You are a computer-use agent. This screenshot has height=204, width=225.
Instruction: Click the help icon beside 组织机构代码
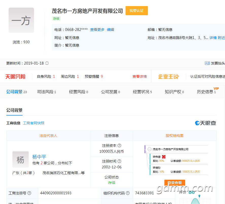click(x=128, y=193)
